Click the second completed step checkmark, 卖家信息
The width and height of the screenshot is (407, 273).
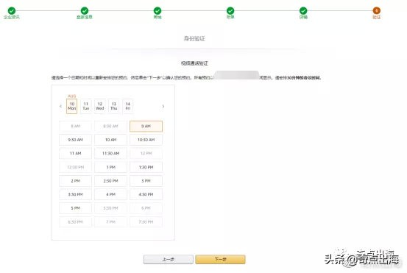coord(85,10)
